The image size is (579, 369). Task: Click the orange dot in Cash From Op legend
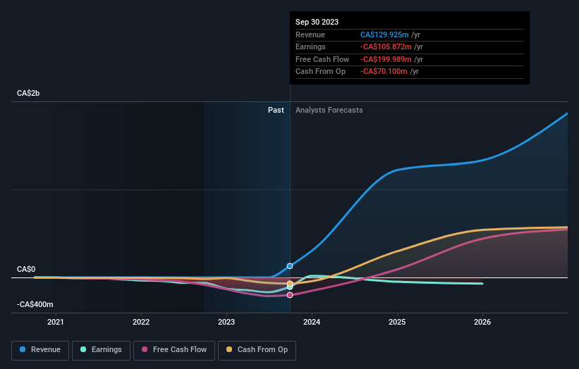click(x=229, y=349)
